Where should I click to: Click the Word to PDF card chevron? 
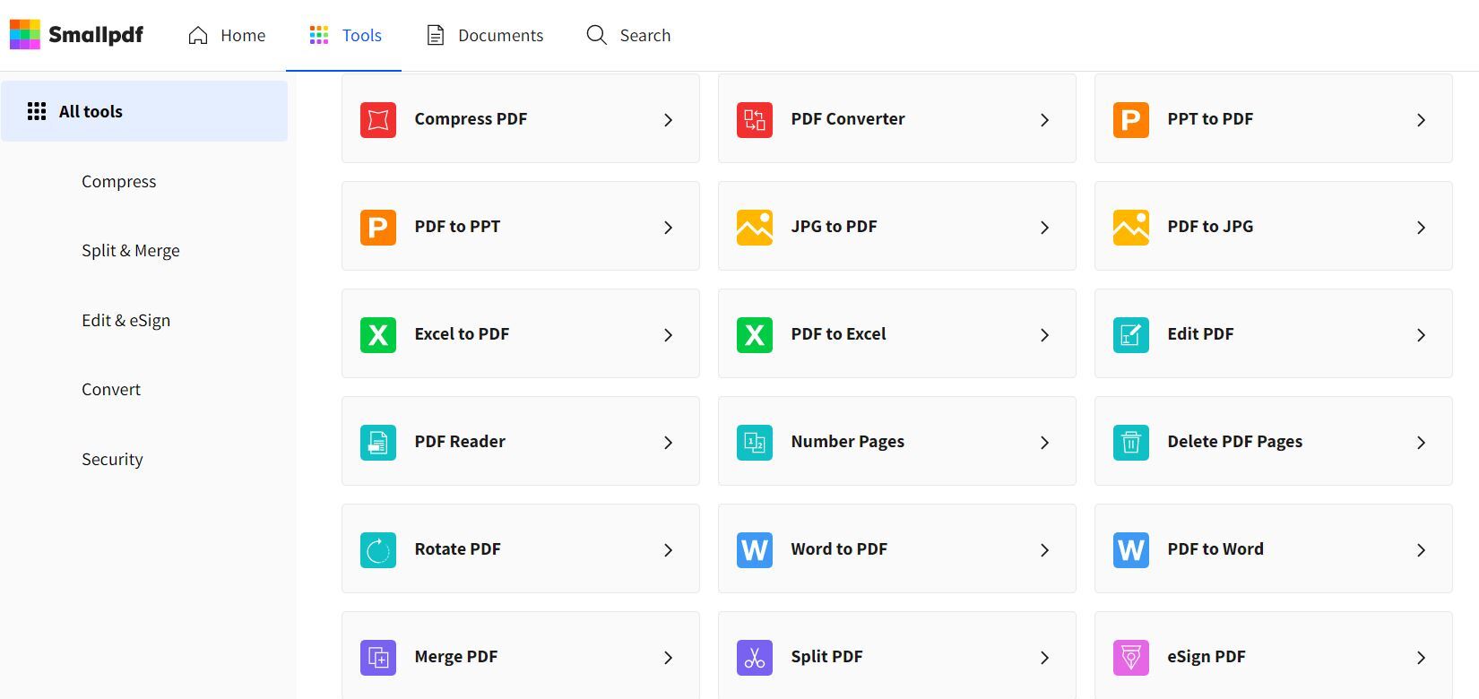(1044, 549)
